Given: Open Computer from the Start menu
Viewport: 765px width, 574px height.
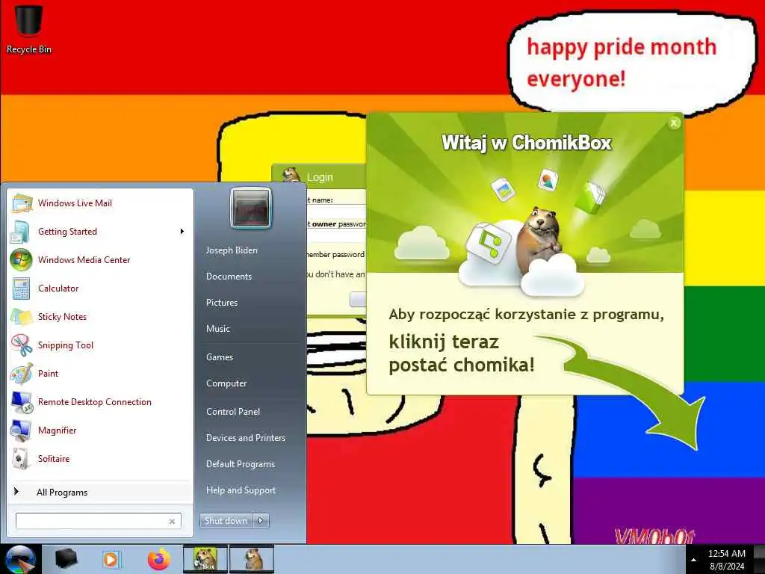Looking at the screenshot, I should tap(226, 383).
